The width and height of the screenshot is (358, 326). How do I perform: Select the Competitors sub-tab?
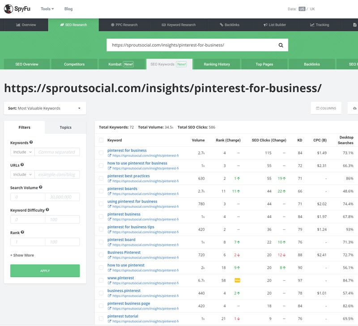pos(74,64)
